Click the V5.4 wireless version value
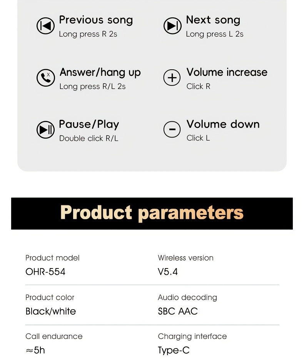This screenshot has width=304, height=359. 168,272
